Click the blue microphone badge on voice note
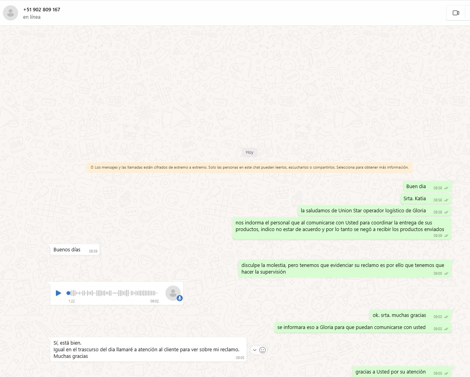The height and width of the screenshot is (377, 470). pos(180,298)
